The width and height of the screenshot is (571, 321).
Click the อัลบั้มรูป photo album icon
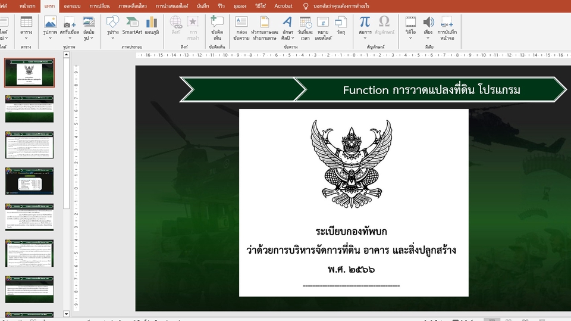89,23
